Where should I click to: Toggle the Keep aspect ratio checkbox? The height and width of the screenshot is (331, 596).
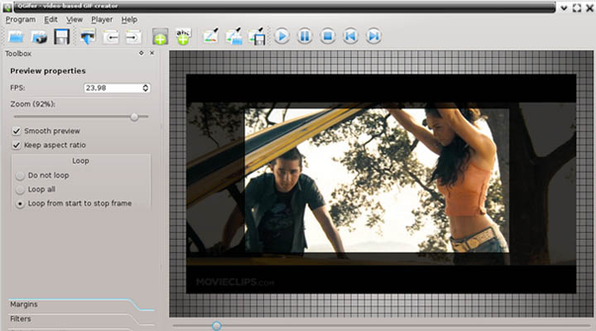pos(17,145)
